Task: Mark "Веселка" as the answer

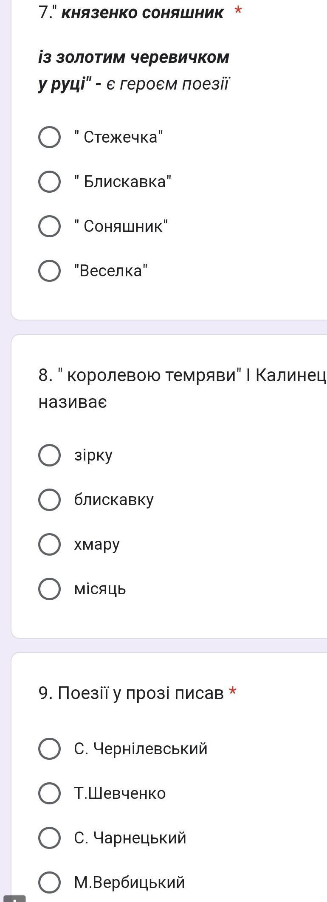Action: click(x=49, y=271)
